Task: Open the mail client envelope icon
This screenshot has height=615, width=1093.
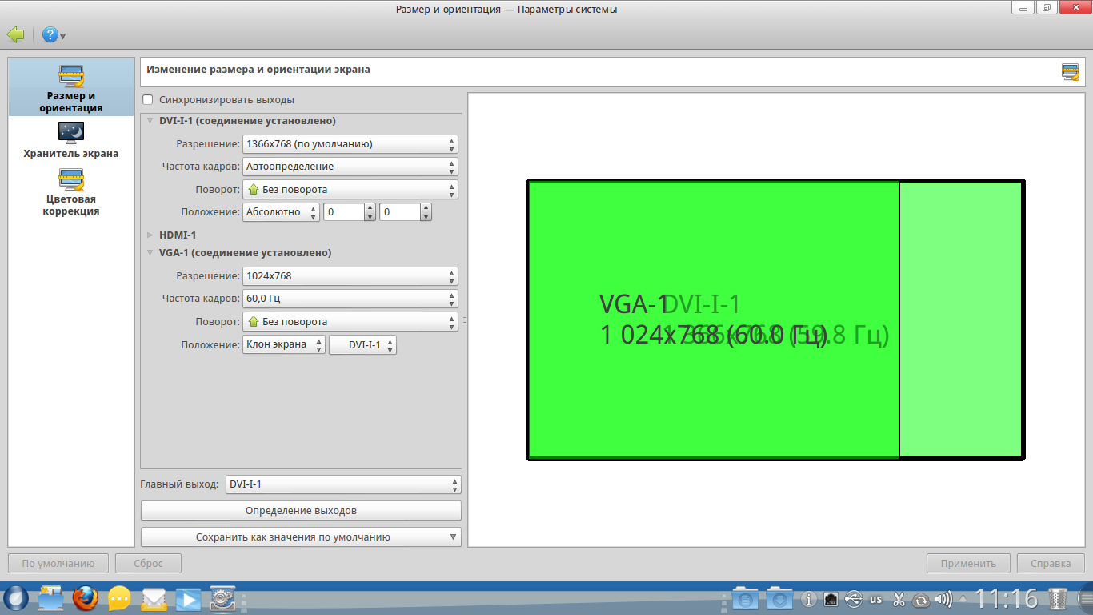Action: 154,598
